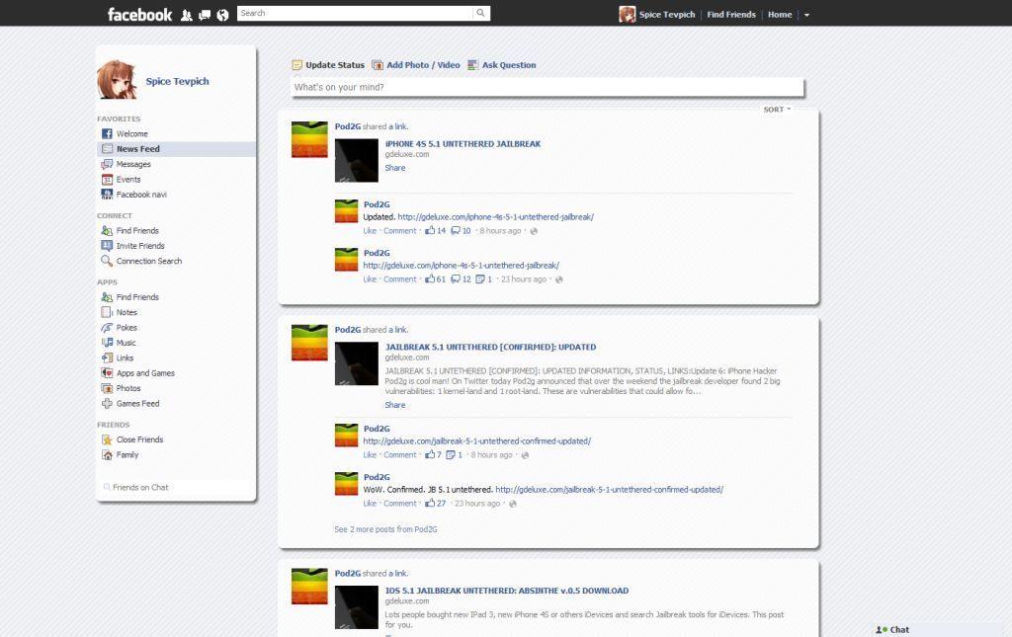Viewport: 1012px width, 637px height.
Task: Click the Family house icon
Action: click(107, 454)
